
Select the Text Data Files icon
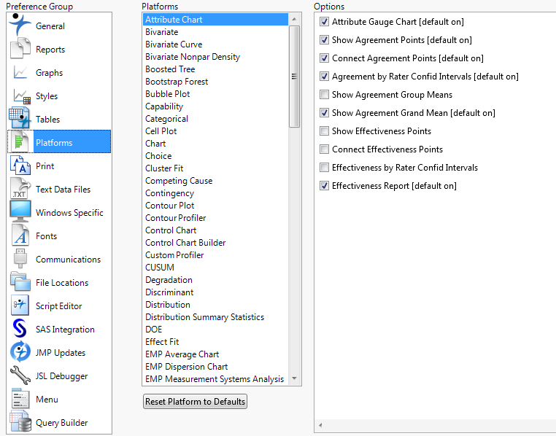pyautogui.click(x=20, y=188)
